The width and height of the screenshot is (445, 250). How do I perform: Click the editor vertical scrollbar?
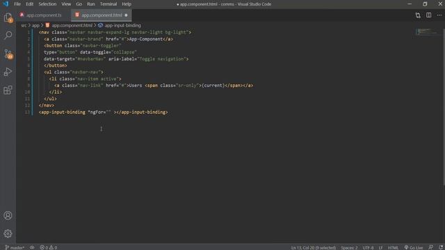tap(444, 108)
